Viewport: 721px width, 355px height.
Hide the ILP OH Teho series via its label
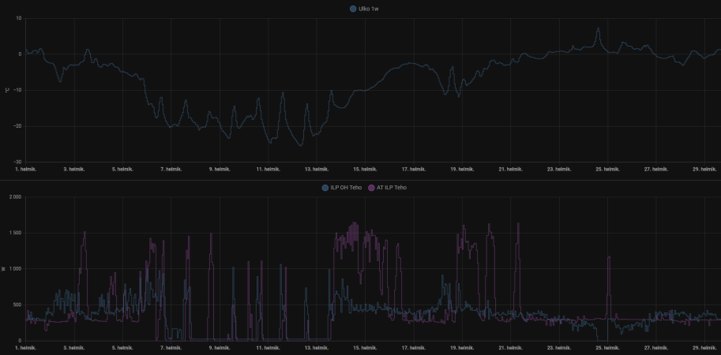(x=345, y=188)
